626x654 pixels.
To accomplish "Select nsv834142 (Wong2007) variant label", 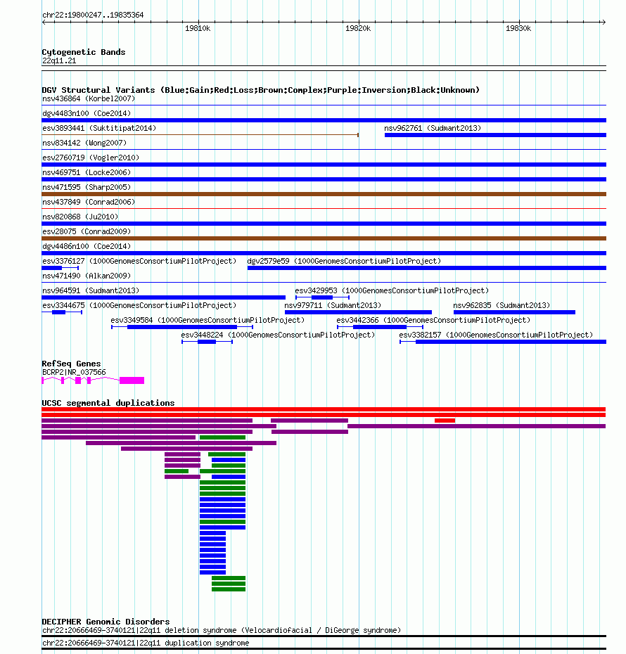I will pyautogui.click(x=84, y=143).
